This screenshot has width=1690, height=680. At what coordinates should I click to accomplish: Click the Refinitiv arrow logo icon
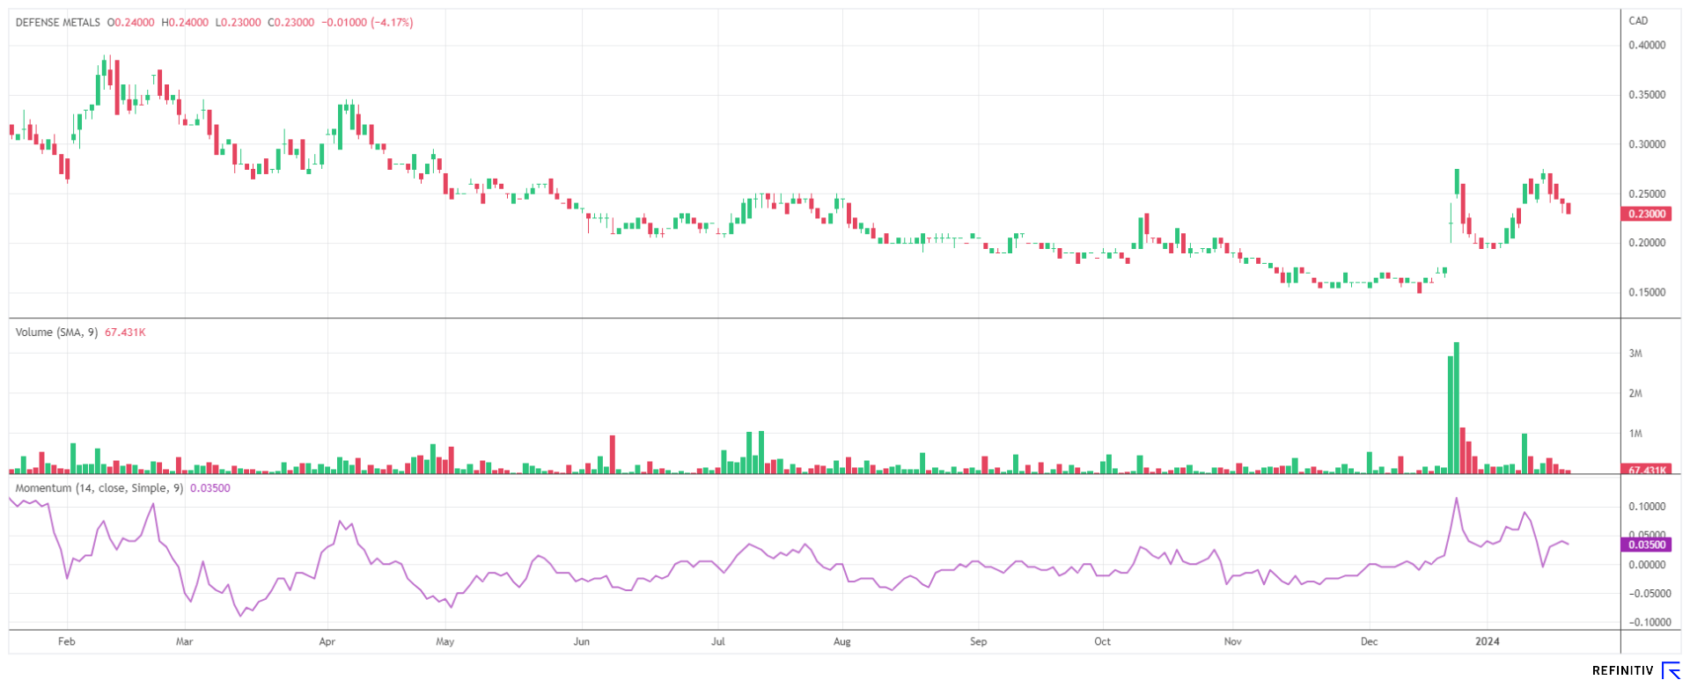[x=1671, y=670]
